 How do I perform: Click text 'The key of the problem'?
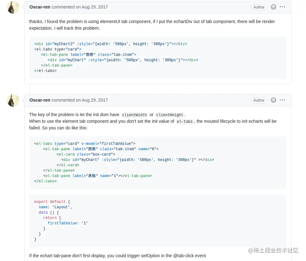51,115
